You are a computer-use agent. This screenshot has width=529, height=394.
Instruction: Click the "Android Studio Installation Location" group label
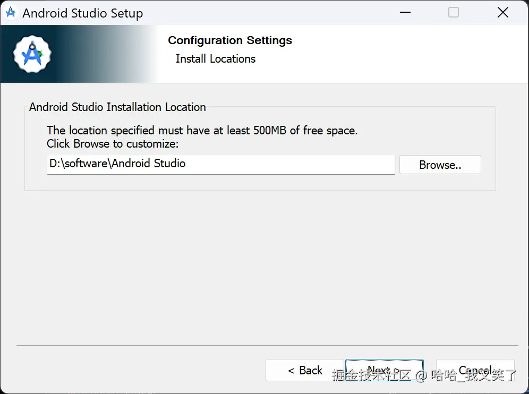tap(117, 107)
